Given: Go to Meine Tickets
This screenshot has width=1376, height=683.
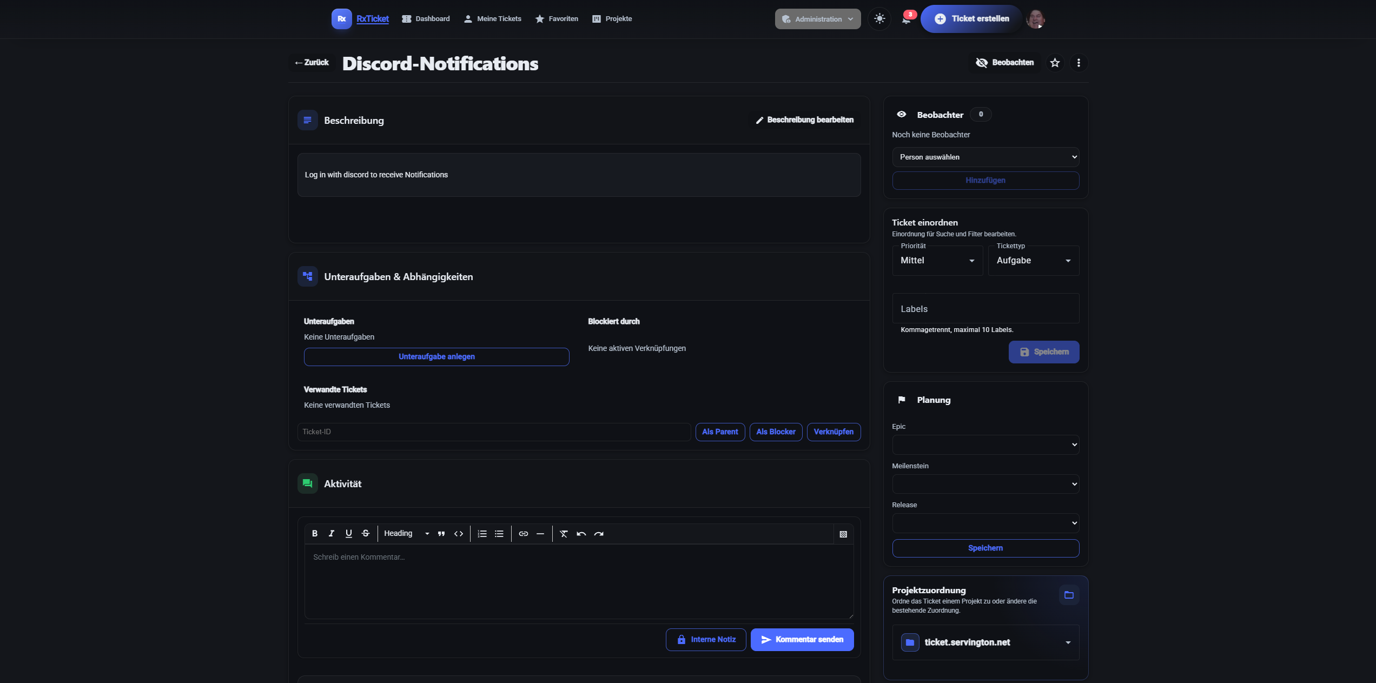Looking at the screenshot, I should [493, 19].
